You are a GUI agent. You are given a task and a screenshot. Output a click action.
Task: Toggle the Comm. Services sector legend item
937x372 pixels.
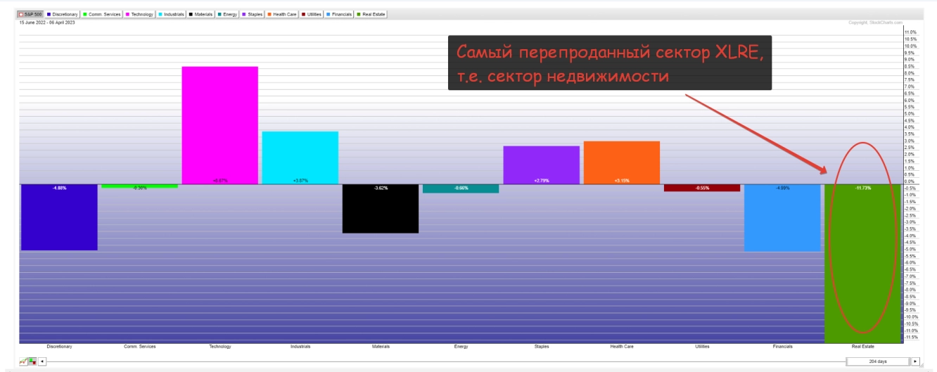[x=102, y=14]
